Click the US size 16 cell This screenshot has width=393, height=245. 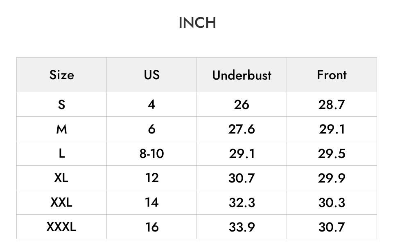pos(151,227)
